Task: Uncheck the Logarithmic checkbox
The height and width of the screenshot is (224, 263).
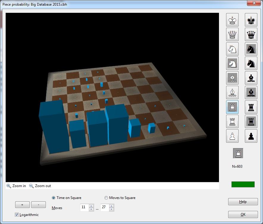Action: coord(17,215)
